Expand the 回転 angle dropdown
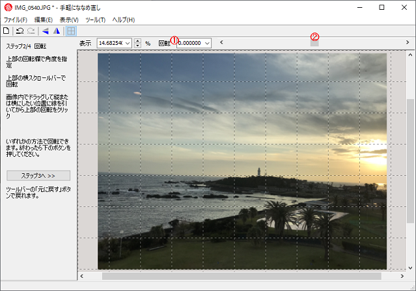The width and height of the screenshot is (416, 291). point(207,43)
